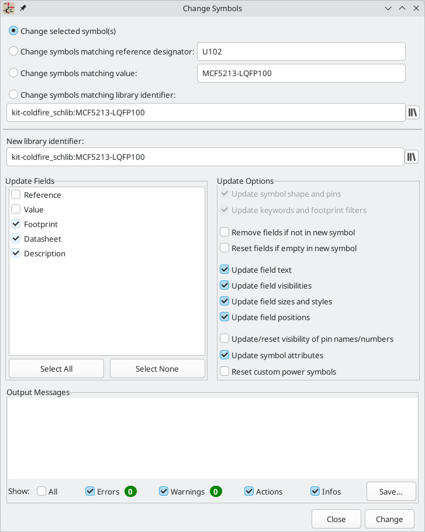The image size is (425, 532).
Task: Toggle 'Update field sizes and styles' checkbox
Action: coord(224,301)
